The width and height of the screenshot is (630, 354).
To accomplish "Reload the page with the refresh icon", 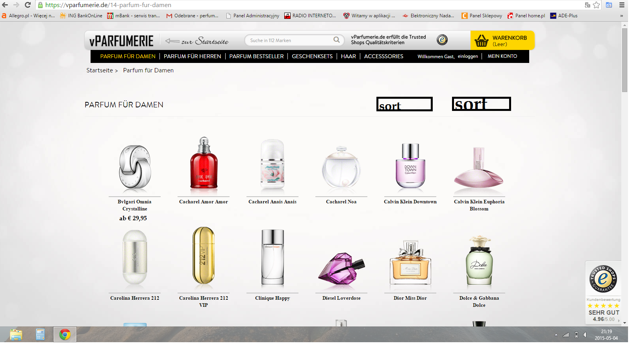I will 28,5.
